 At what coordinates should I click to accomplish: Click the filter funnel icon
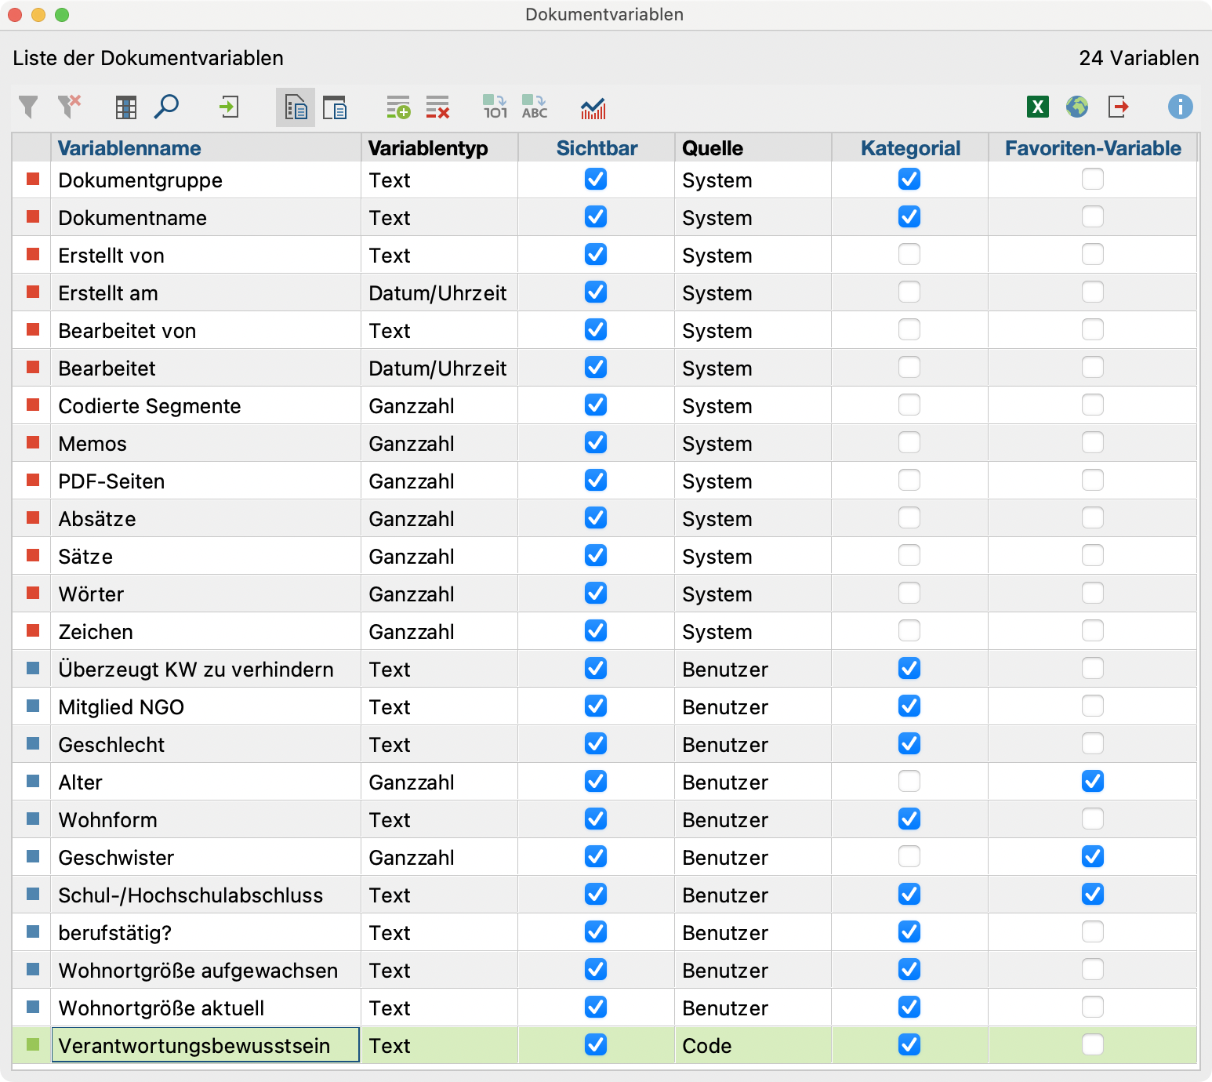(28, 107)
